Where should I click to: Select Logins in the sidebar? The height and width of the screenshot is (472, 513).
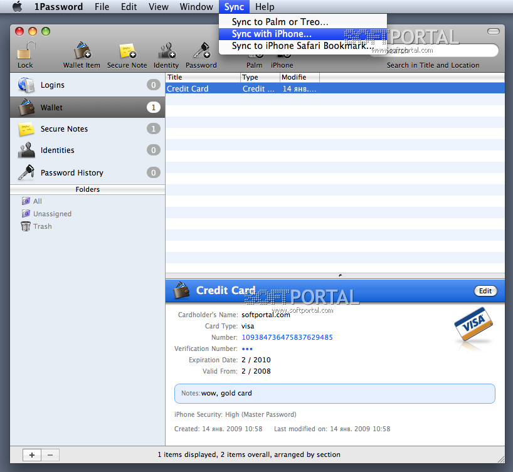point(87,85)
